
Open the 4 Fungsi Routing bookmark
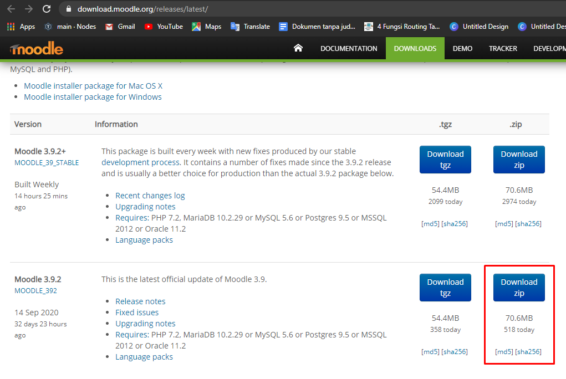point(402,27)
